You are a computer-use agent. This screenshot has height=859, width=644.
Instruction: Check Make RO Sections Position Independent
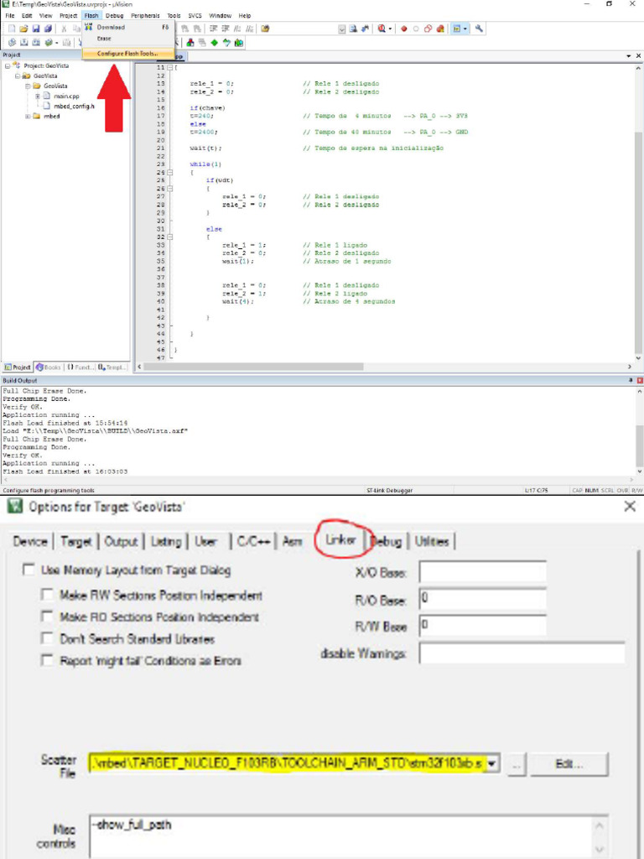48,617
